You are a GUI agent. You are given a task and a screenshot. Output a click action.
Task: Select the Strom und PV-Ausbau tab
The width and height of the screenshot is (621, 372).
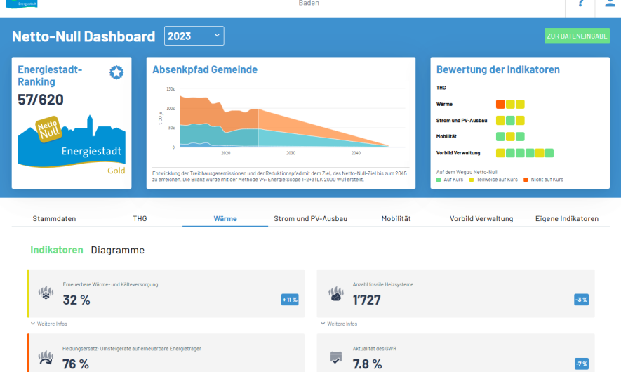[310, 219]
